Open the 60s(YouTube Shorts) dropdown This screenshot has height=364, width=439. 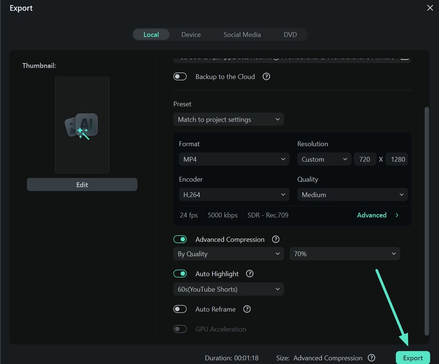pyautogui.click(x=228, y=289)
